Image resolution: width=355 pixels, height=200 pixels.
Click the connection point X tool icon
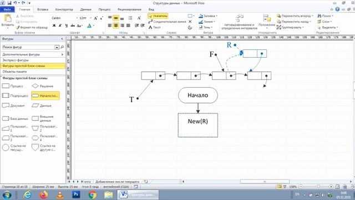[x=190, y=22]
